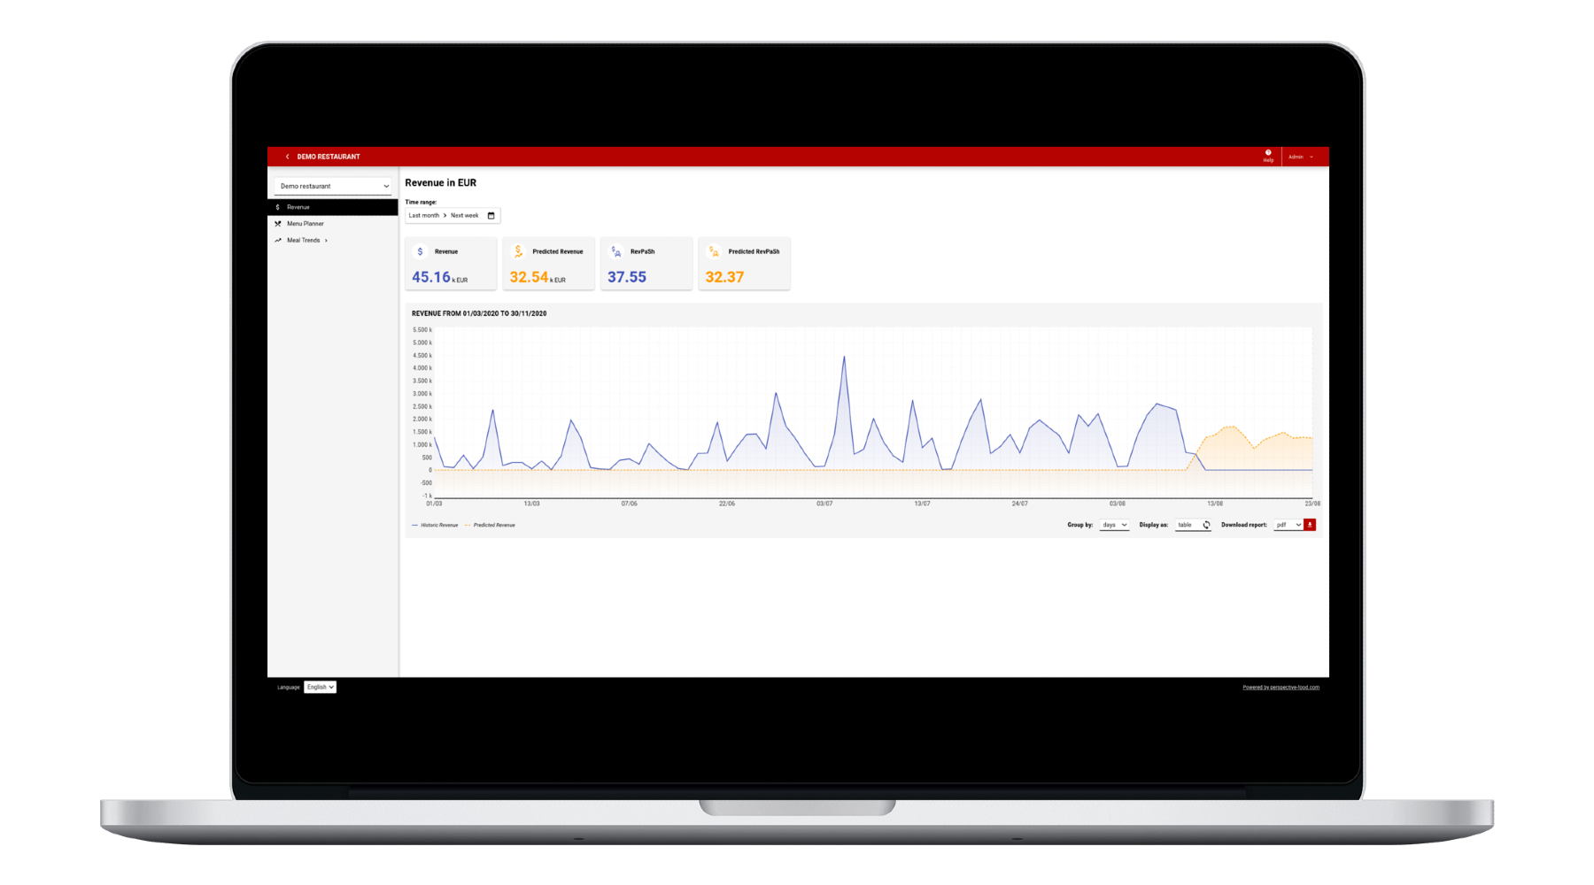Toggle Historic Revenue series in legend
The image size is (1594, 885).
coord(436,526)
